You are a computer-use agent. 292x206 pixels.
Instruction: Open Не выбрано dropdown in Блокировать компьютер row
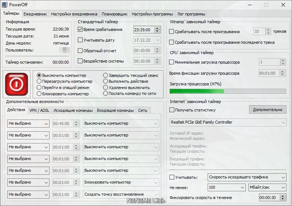tap(28, 182)
